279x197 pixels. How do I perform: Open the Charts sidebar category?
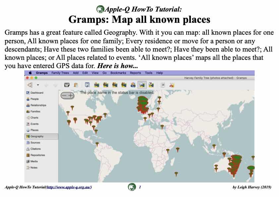[x=32, y=118]
